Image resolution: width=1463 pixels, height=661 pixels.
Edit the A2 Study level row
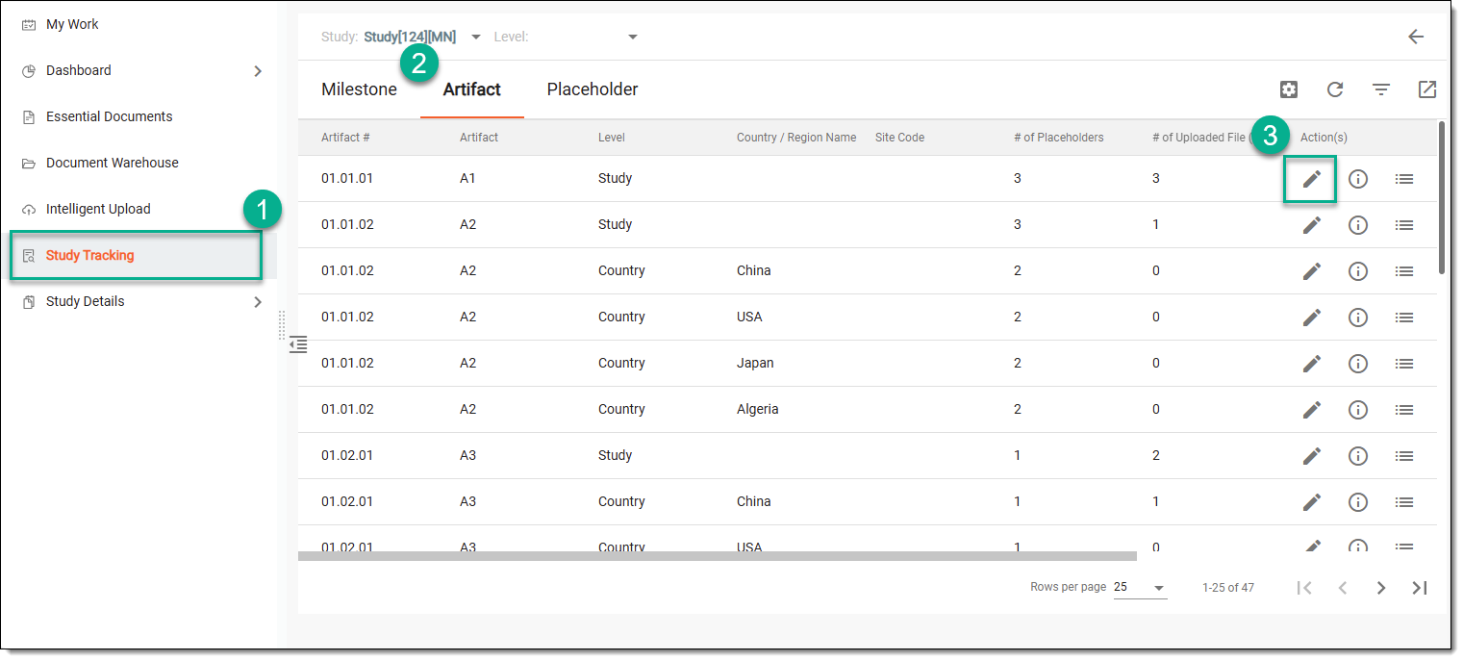coord(1311,225)
